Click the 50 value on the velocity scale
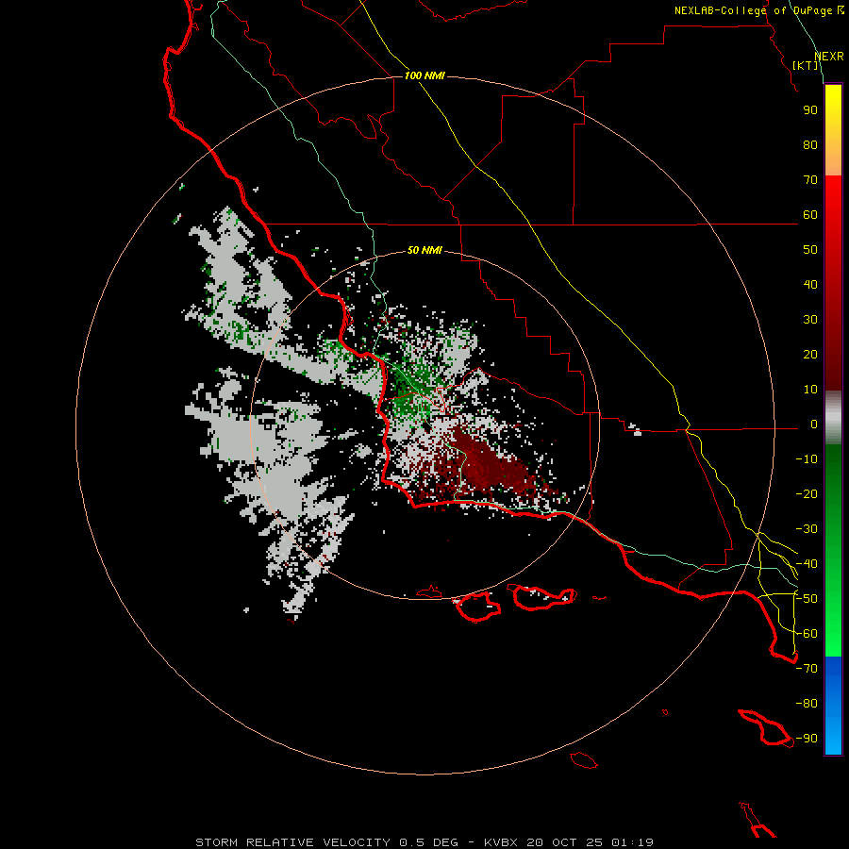 (x=810, y=250)
